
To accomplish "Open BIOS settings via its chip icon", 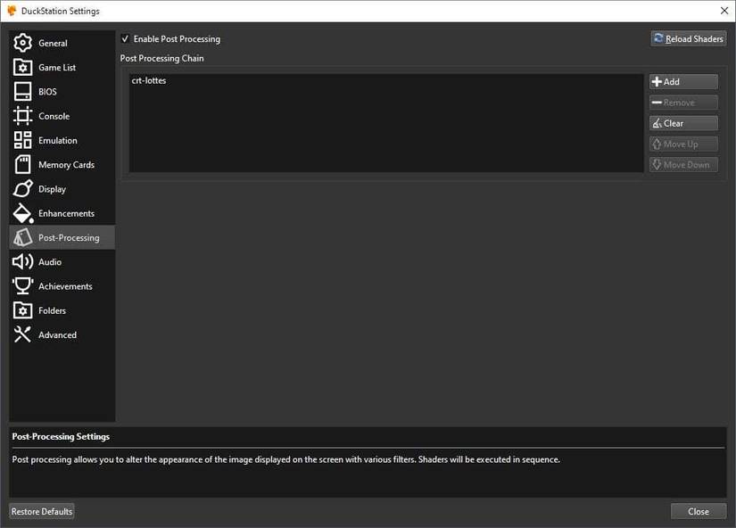I will click(x=25, y=91).
